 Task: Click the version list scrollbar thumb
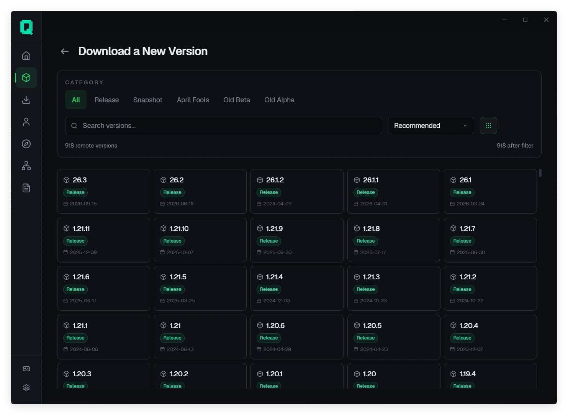point(540,173)
